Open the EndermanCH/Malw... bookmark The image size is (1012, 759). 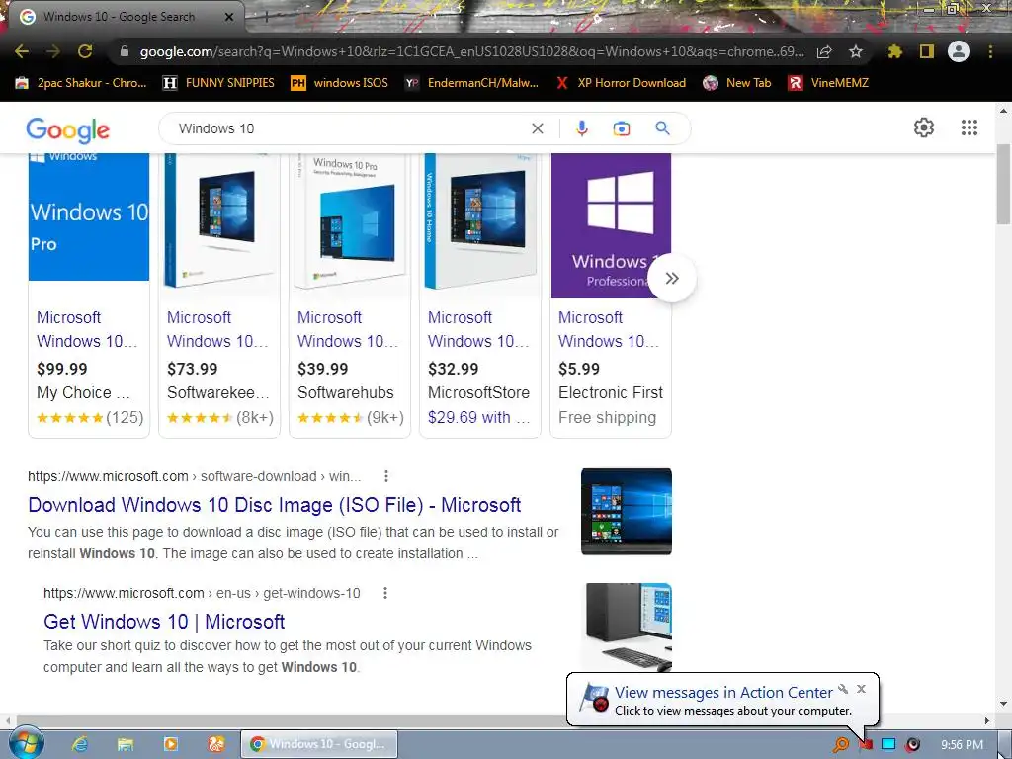point(471,83)
